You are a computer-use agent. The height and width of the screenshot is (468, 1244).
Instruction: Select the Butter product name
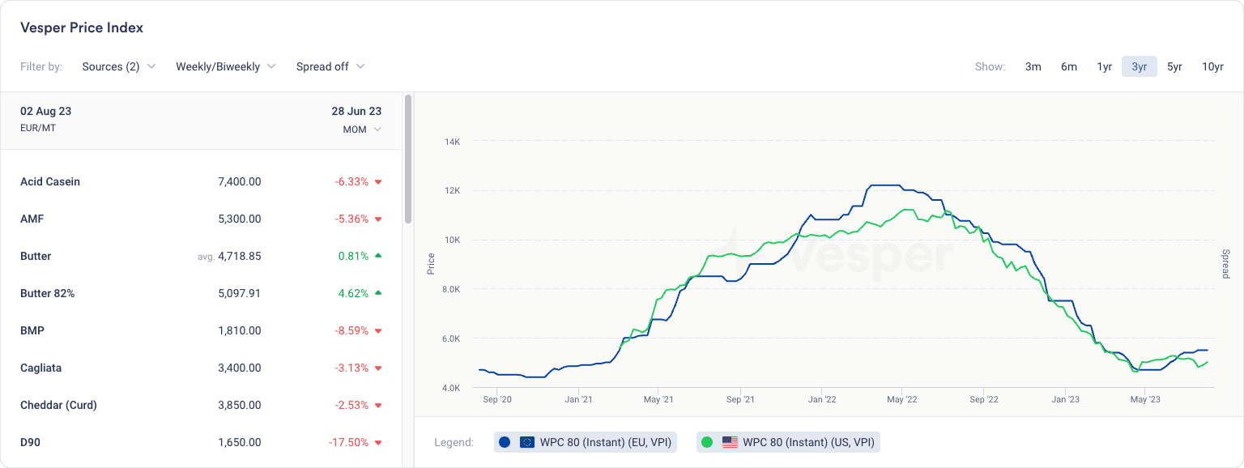point(36,256)
